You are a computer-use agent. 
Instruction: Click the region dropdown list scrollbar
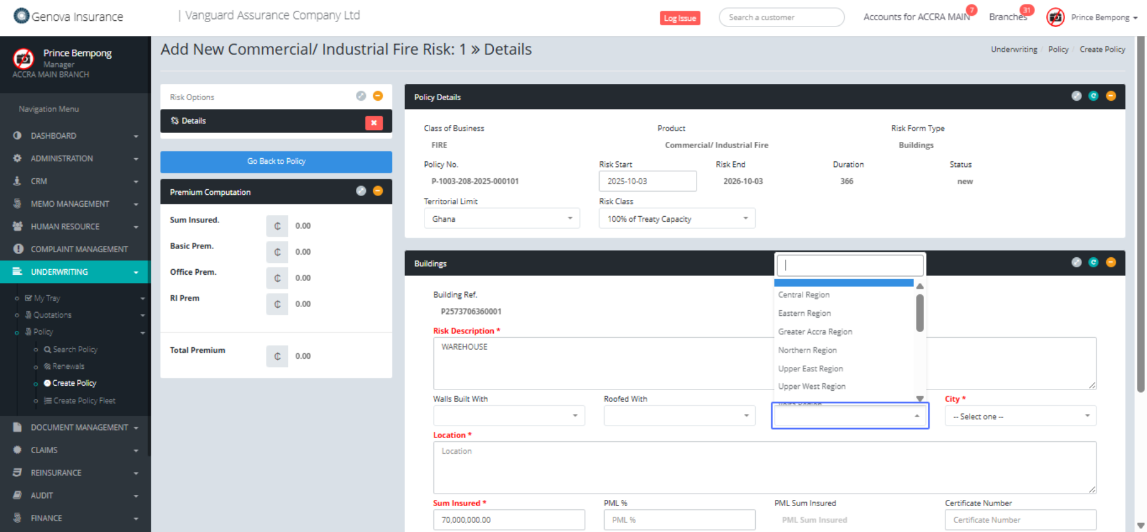click(920, 313)
